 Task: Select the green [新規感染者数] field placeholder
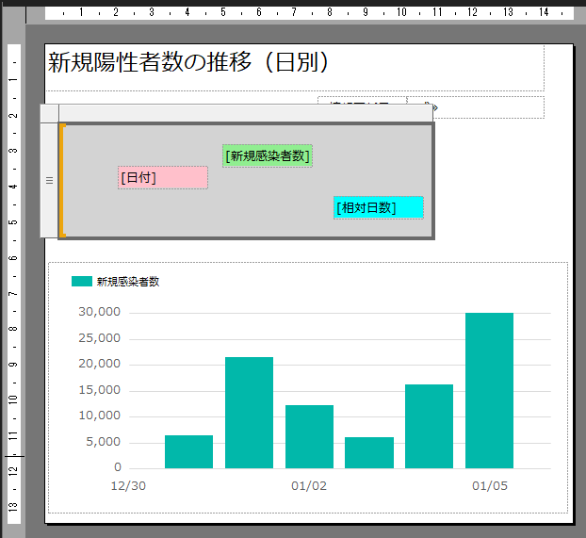(x=268, y=156)
